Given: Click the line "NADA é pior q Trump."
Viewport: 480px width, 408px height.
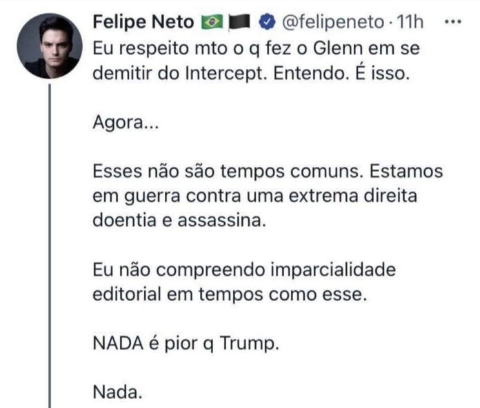Looking at the screenshot, I should point(186,343).
